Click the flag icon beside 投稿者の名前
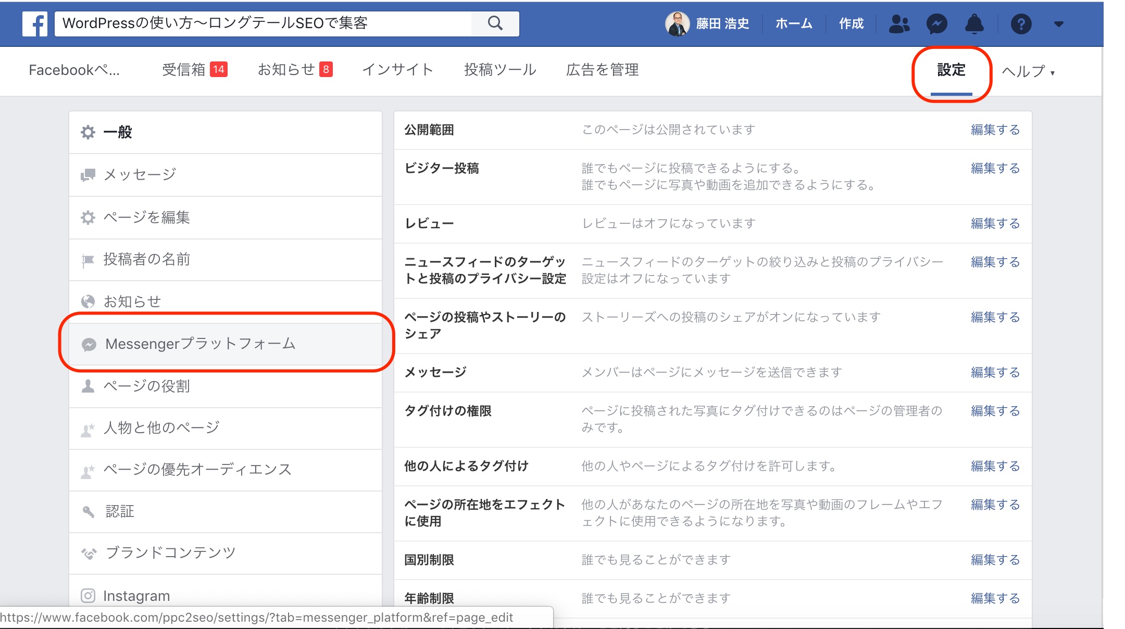This screenshot has height=629, width=1125. point(88,260)
